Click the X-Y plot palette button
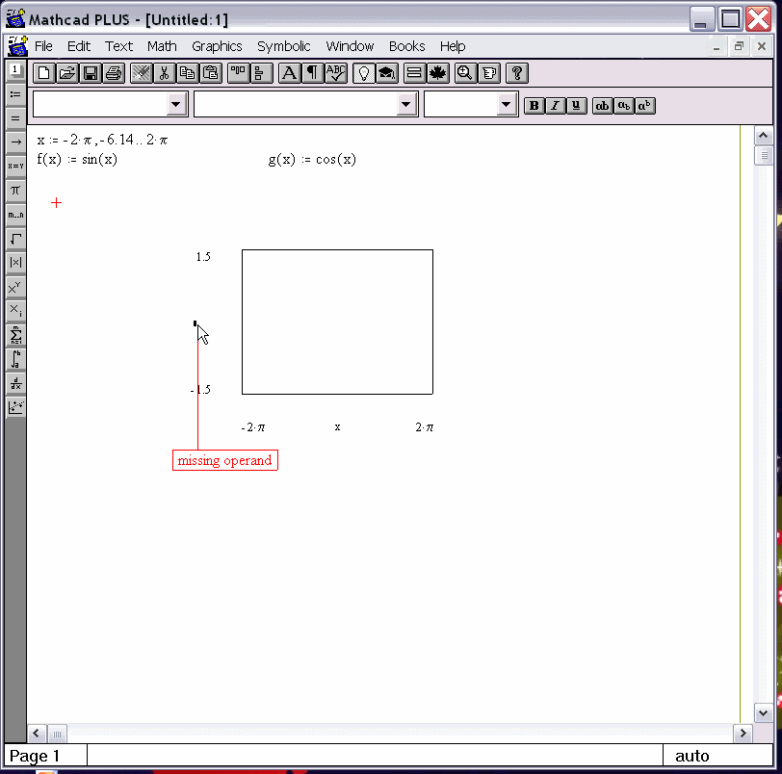 (15, 407)
